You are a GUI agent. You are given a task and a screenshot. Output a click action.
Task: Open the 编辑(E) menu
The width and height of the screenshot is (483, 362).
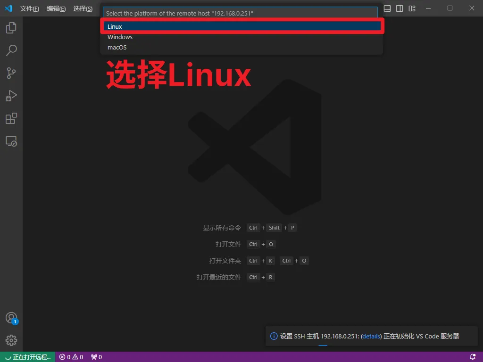pos(56,8)
